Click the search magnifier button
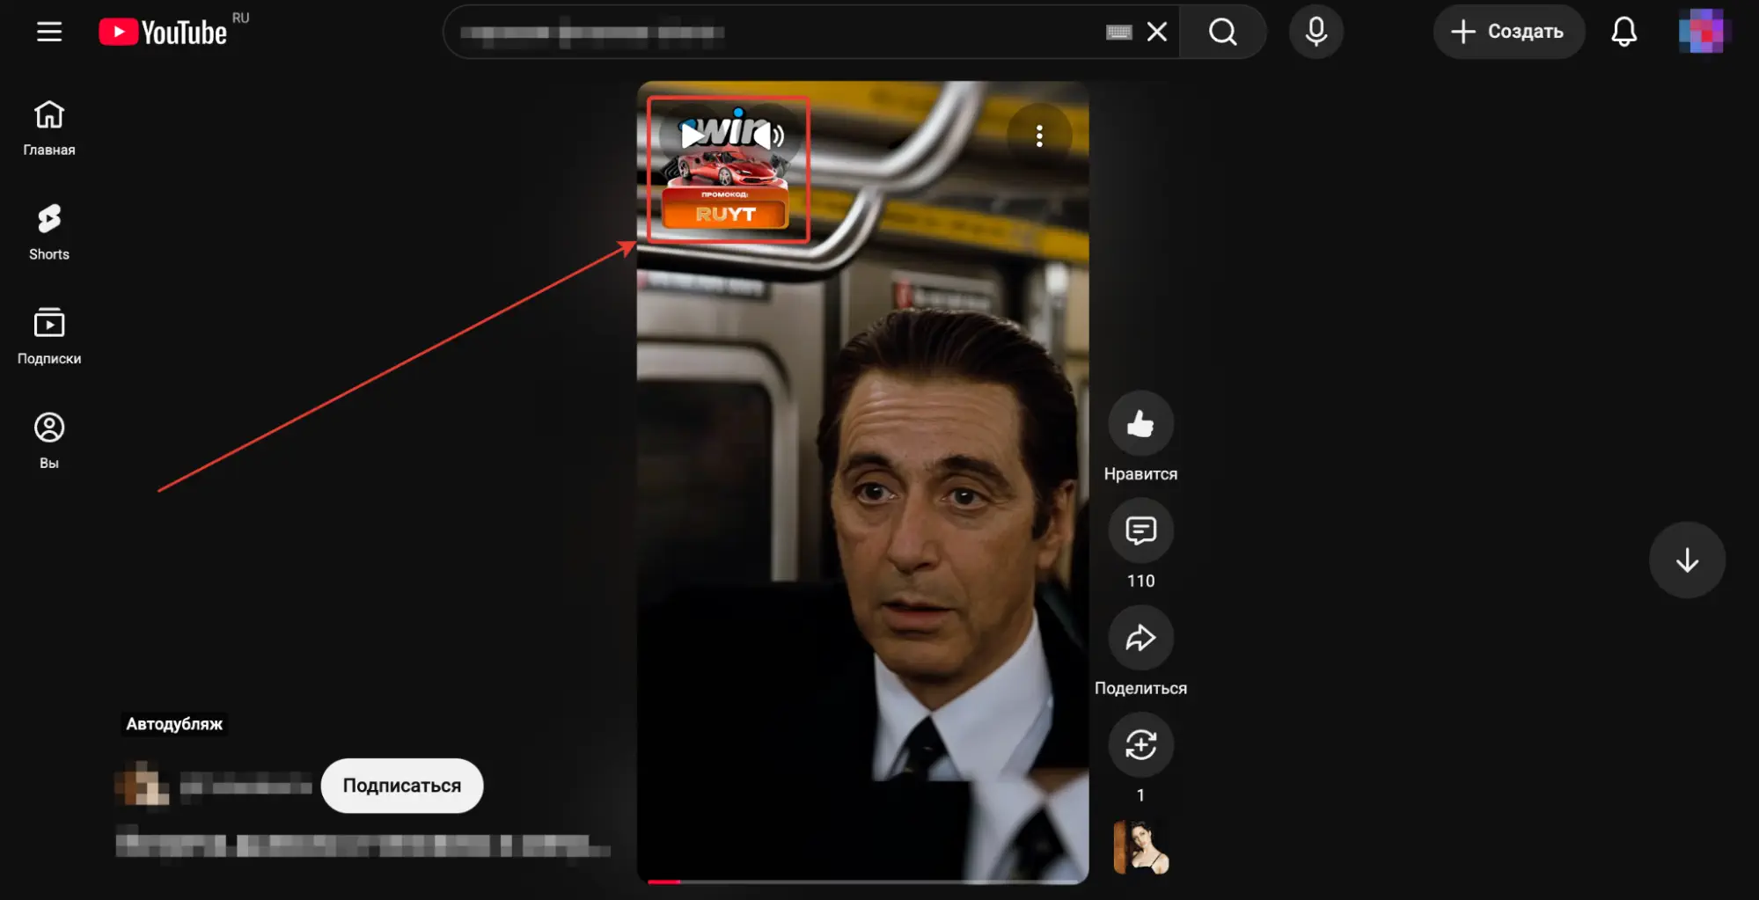The image size is (1759, 900). pyautogui.click(x=1222, y=32)
